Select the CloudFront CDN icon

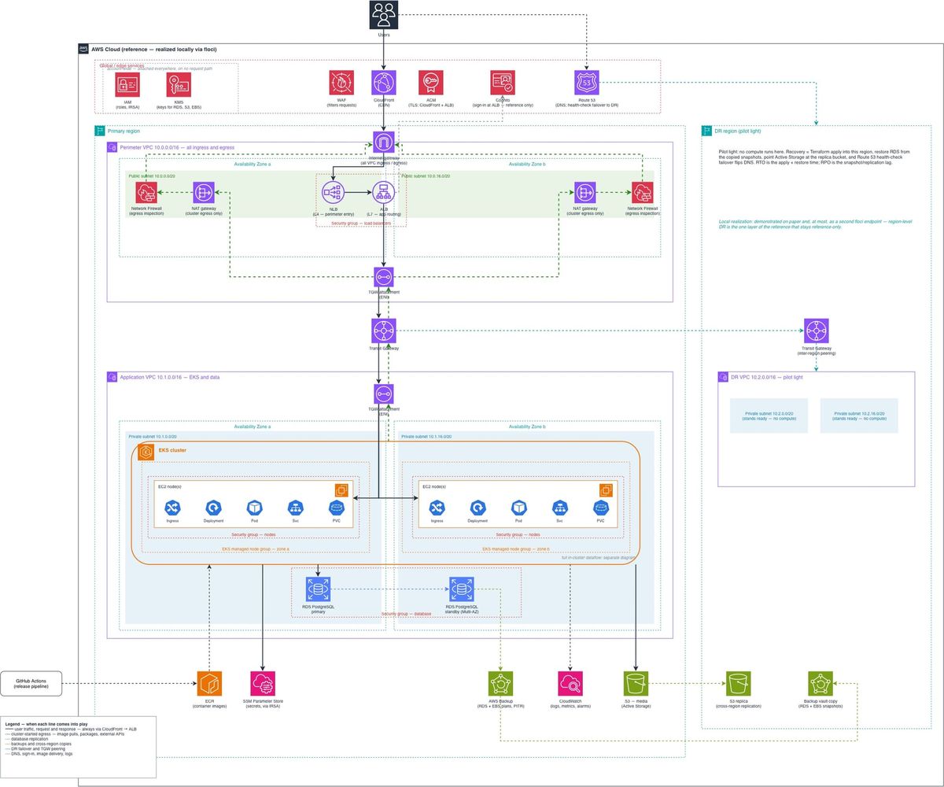tap(384, 83)
